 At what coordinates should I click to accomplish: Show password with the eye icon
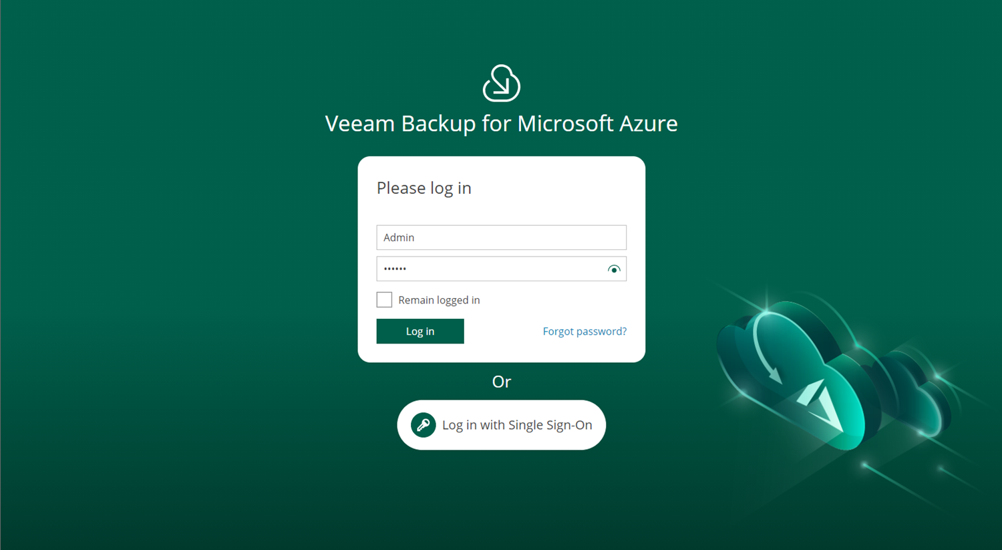tap(614, 269)
